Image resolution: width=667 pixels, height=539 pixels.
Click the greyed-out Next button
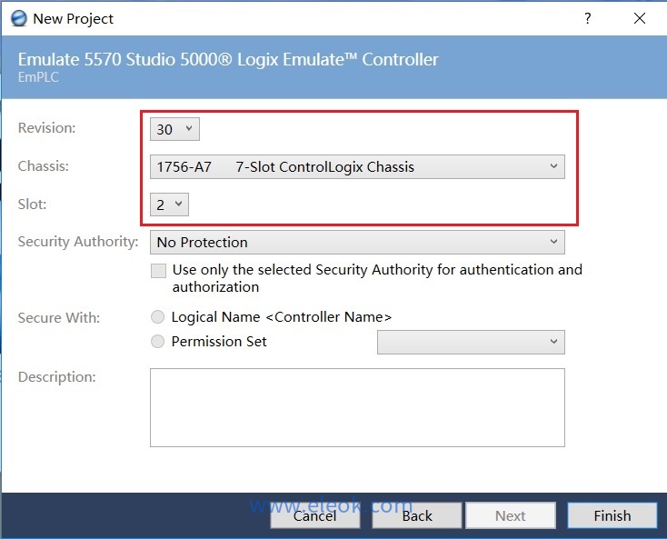[x=510, y=515]
